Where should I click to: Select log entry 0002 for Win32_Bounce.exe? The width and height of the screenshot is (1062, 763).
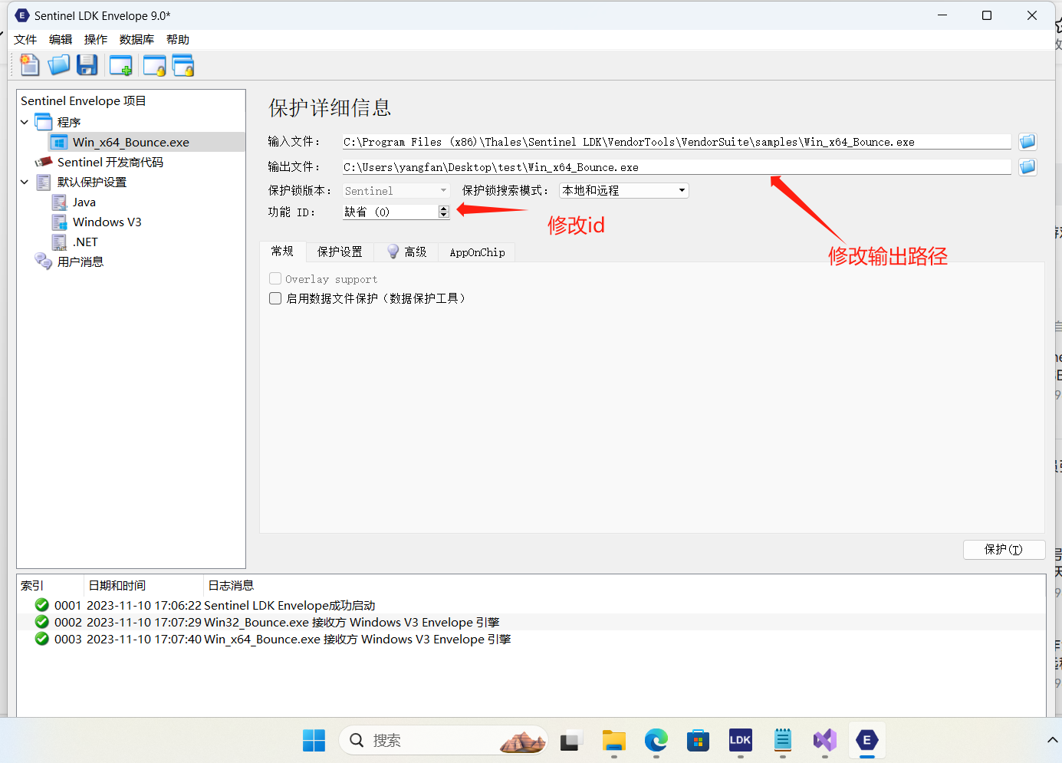click(531, 622)
